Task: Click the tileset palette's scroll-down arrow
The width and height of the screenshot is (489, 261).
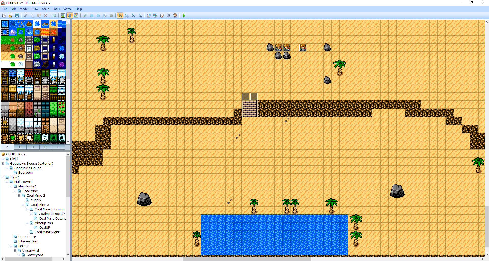Action: [68, 142]
